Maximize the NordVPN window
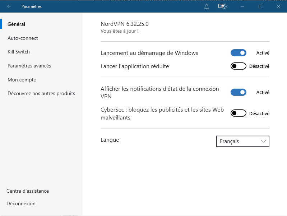Image resolution: width=287 pixels, height=216 pixels. 260,6
